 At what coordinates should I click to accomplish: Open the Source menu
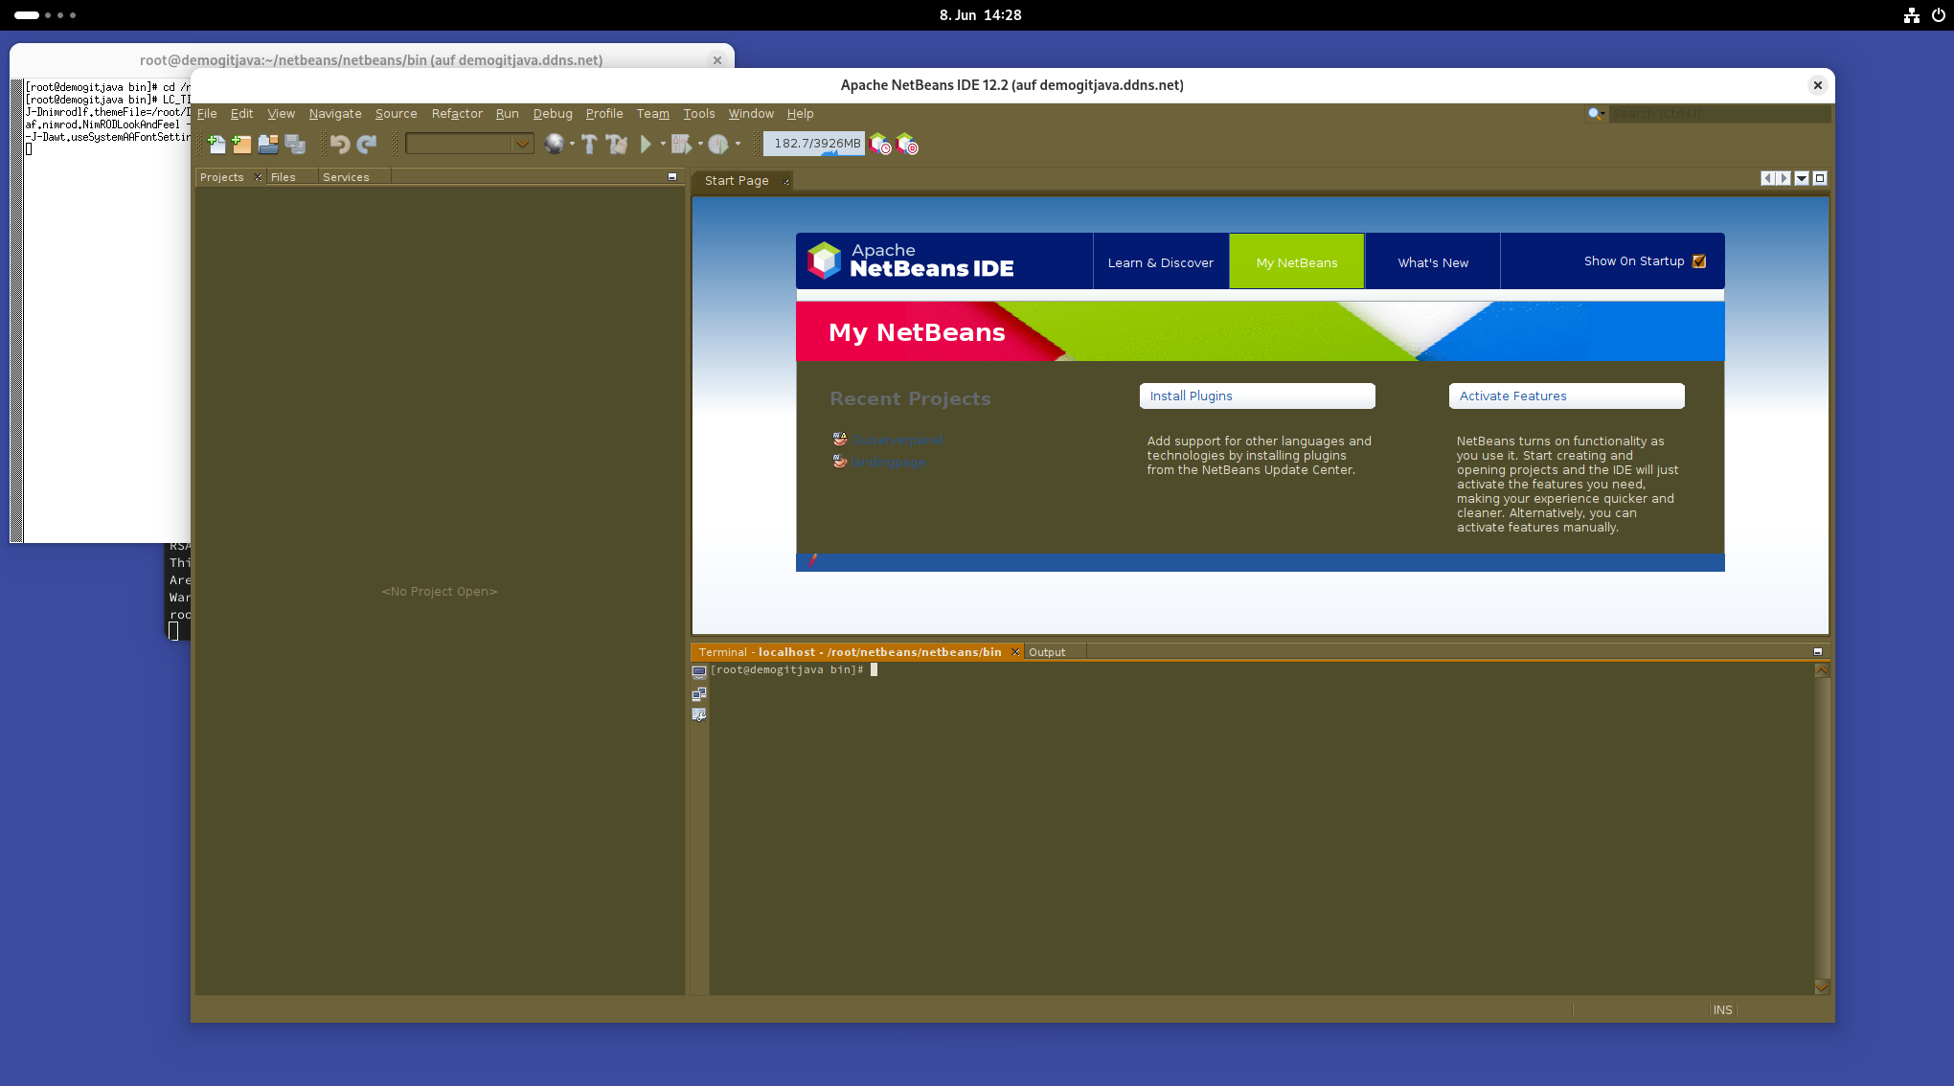[x=397, y=114]
